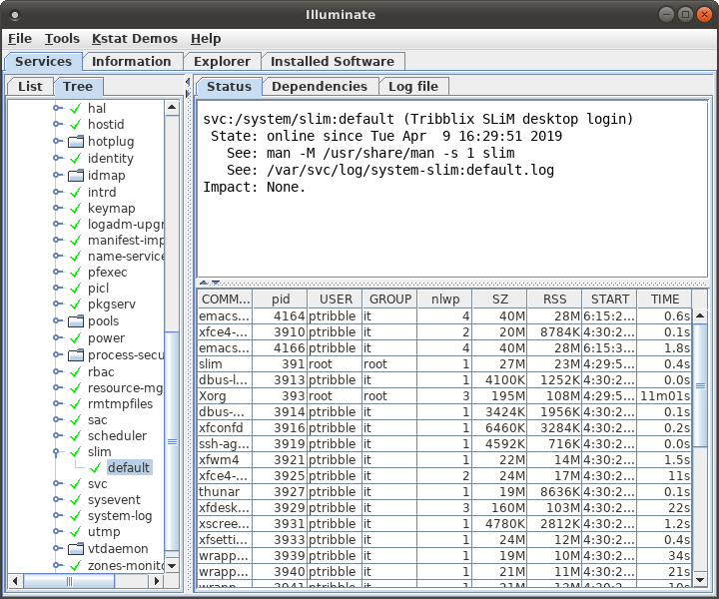
Task: Select the Xorg process row
Action: pos(444,396)
